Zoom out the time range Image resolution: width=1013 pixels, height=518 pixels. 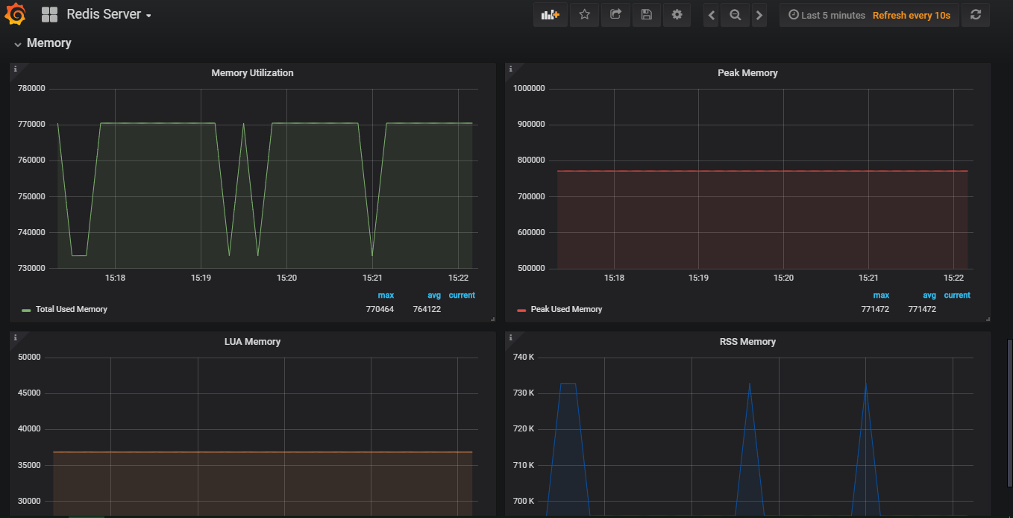735,15
